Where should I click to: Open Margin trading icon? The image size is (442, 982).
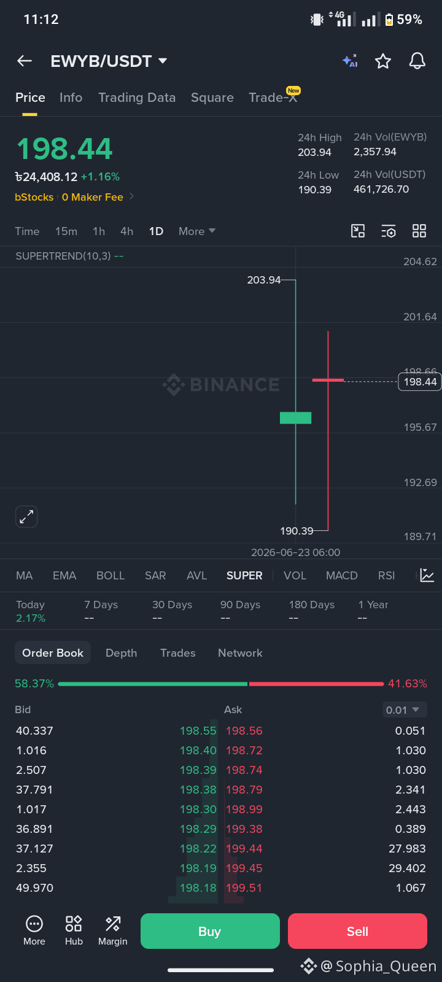(x=113, y=931)
